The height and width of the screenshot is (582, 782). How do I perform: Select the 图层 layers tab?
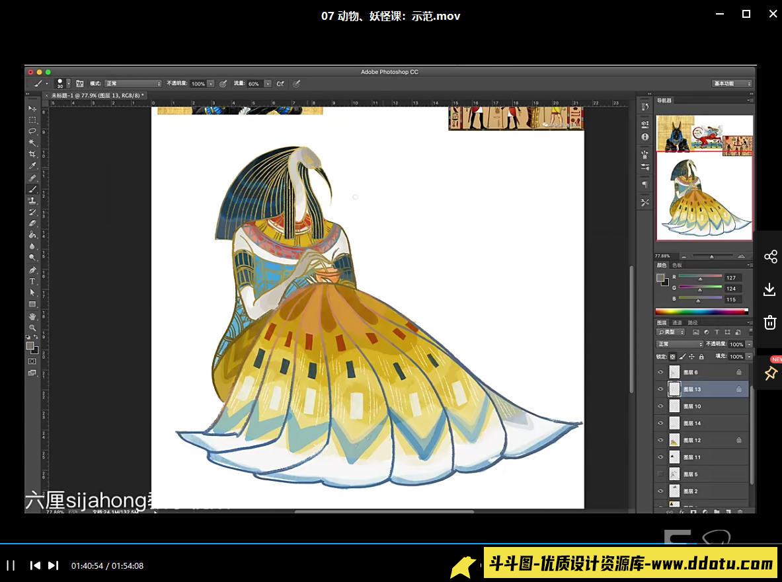click(662, 323)
